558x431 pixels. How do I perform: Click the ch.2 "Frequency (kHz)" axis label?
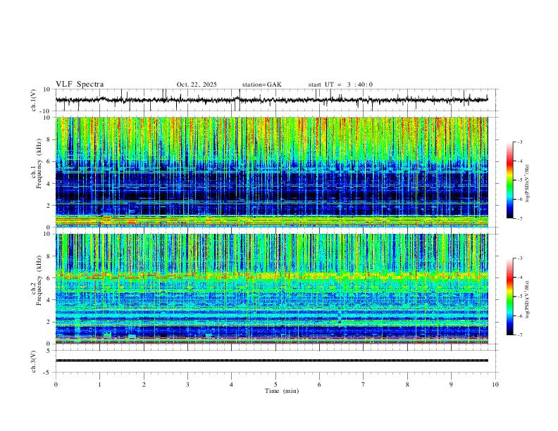(x=39, y=280)
